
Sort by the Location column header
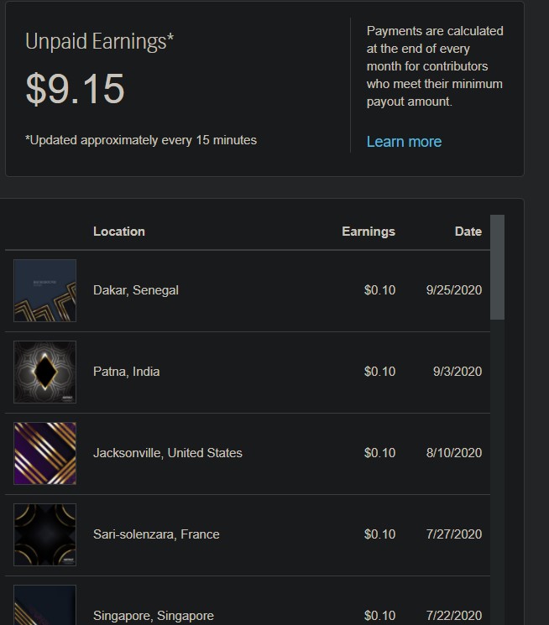pyautogui.click(x=119, y=232)
